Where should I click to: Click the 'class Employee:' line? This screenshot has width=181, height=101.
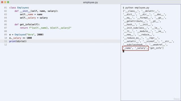pyautogui.click(x=19, y=8)
